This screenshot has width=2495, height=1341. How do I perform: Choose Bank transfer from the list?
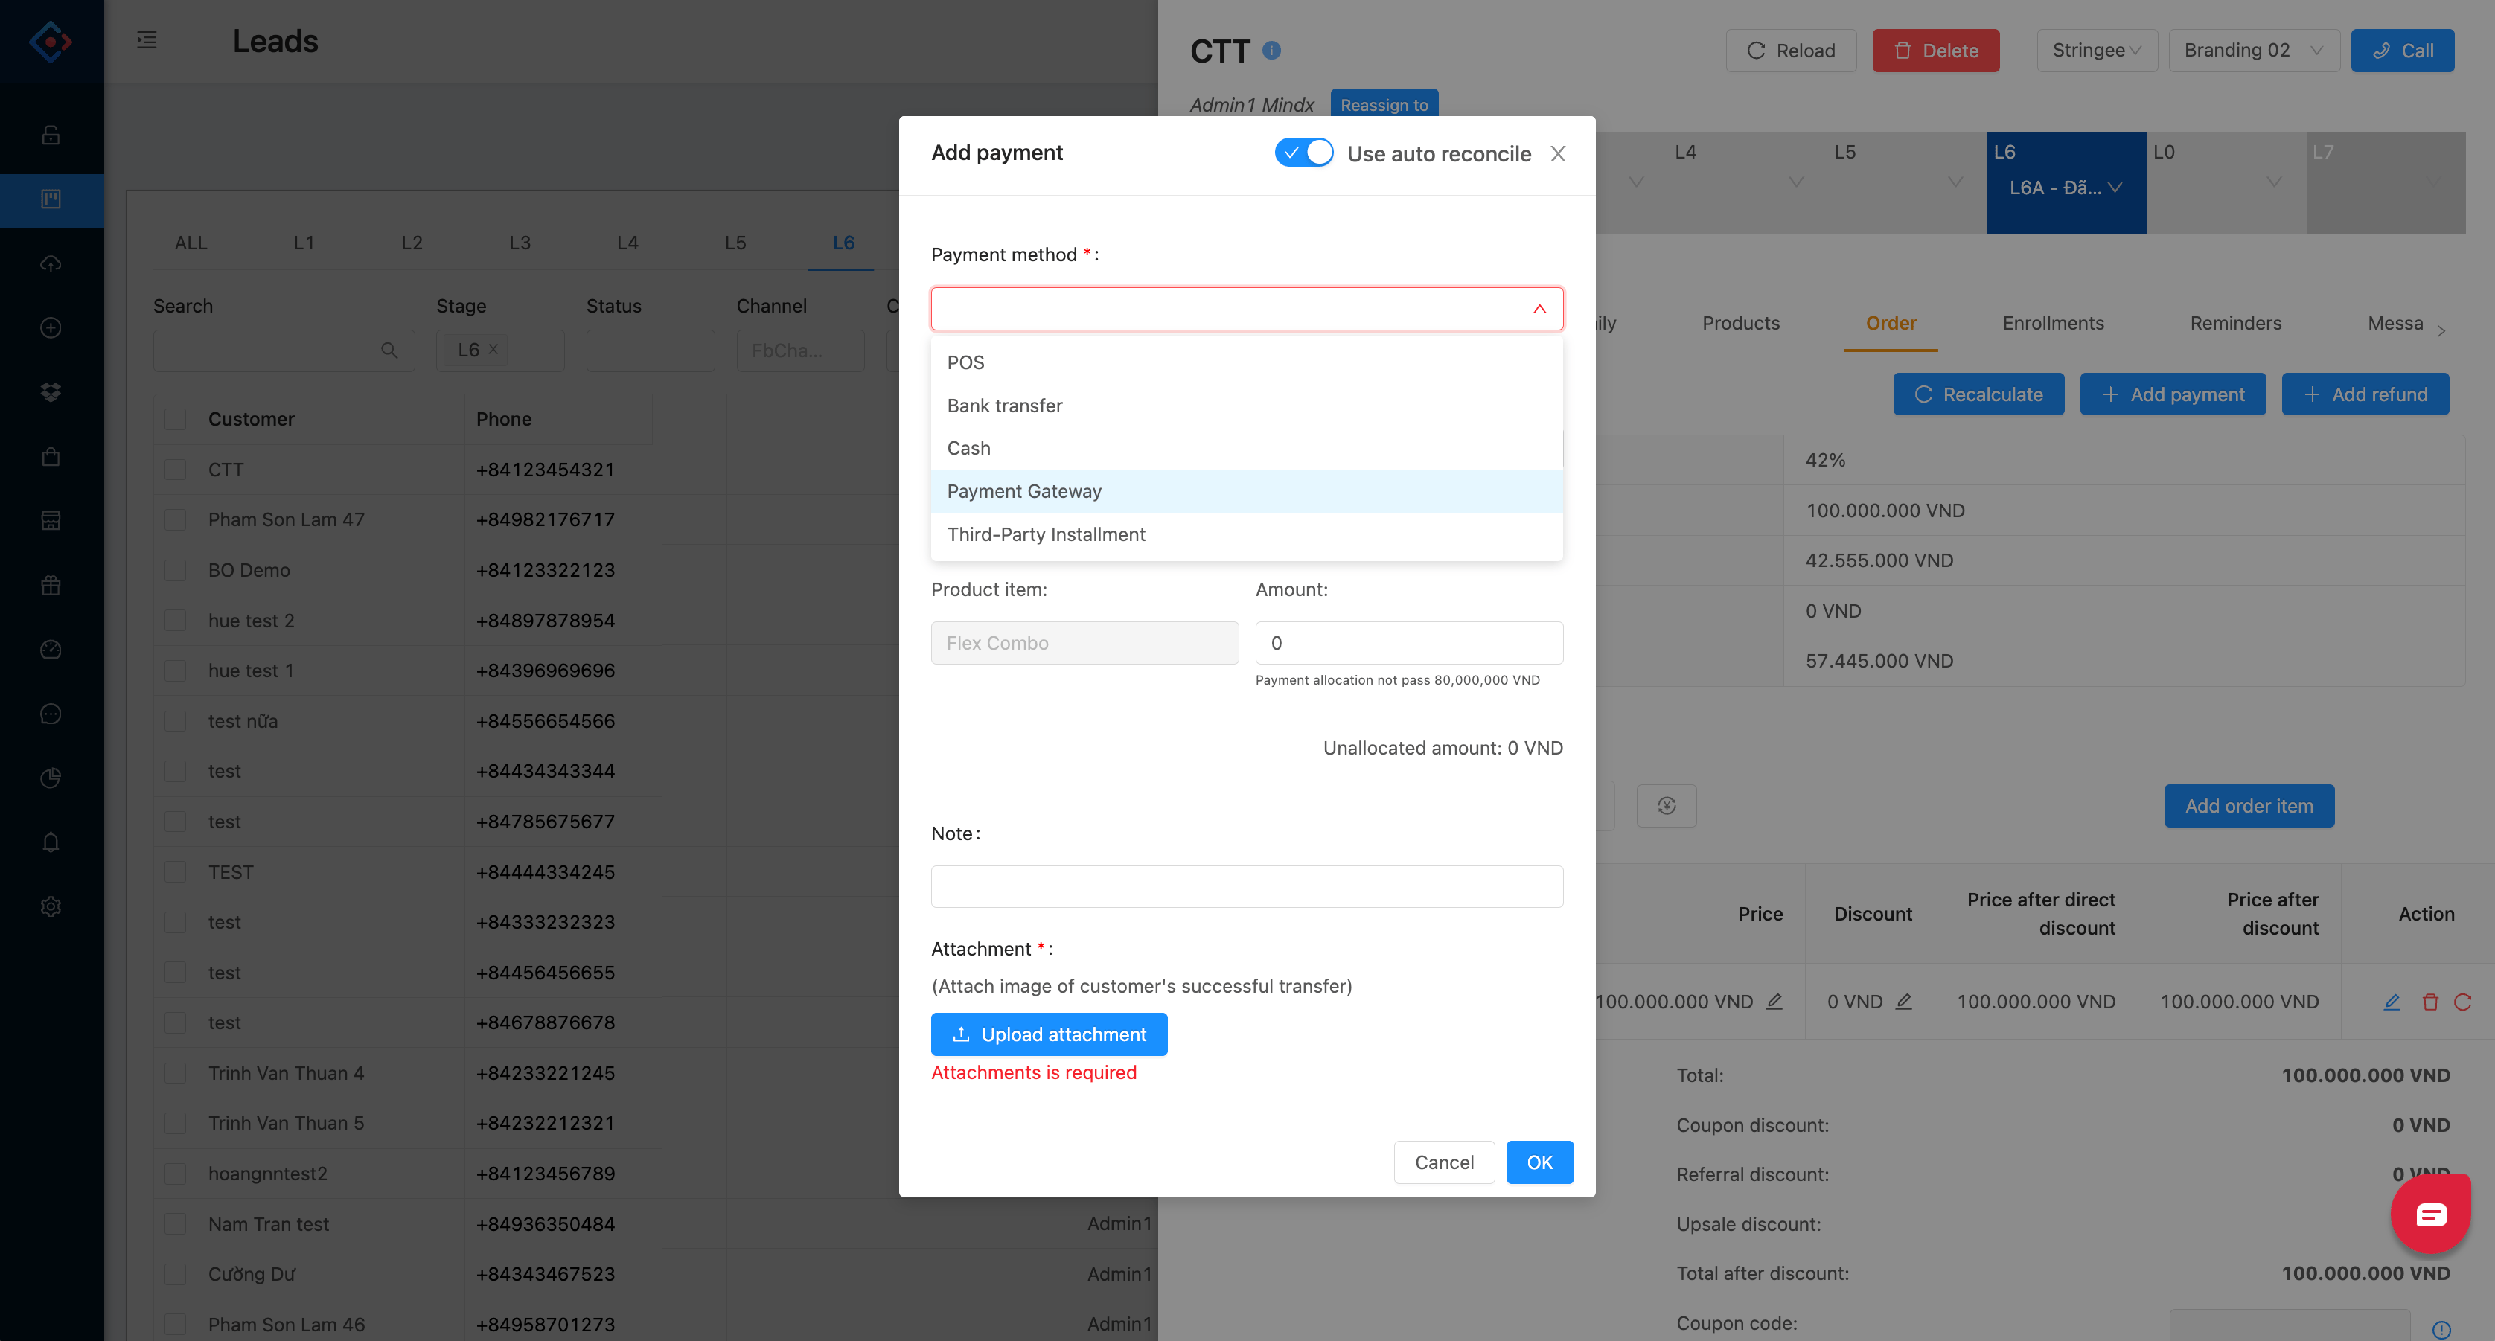tap(1004, 406)
